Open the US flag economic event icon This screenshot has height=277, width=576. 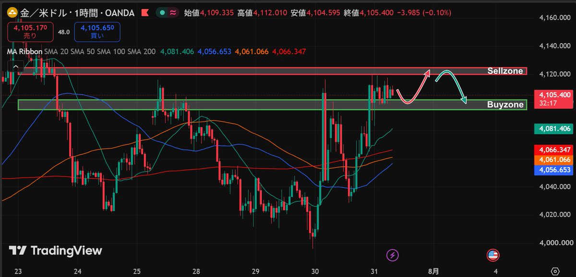[x=492, y=255]
